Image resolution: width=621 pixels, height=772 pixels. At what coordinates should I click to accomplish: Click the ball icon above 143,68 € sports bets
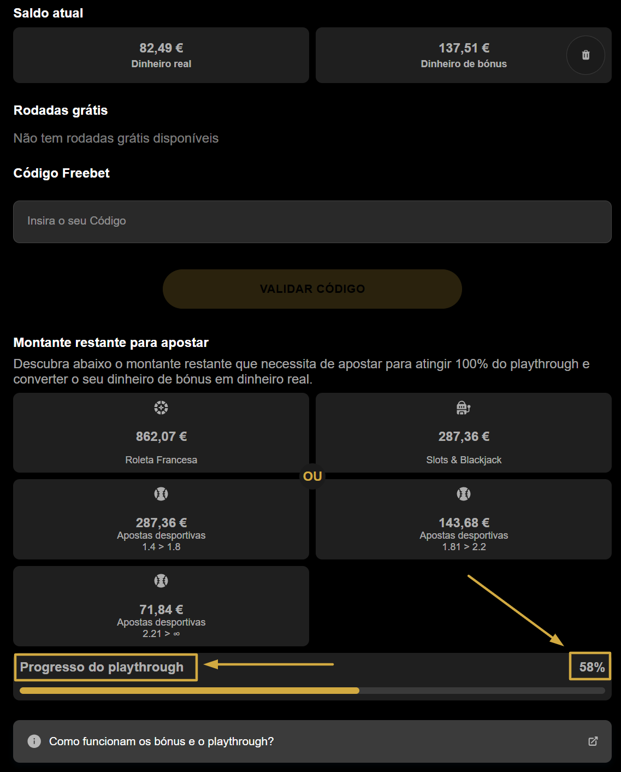(x=464, y=494)
